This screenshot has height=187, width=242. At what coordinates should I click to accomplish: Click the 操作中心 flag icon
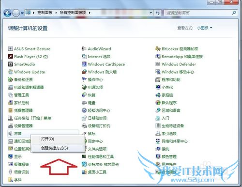[84, 79]
